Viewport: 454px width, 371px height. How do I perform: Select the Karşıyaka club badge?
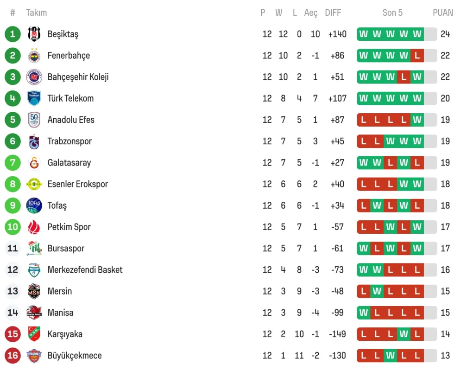point(34,334)
